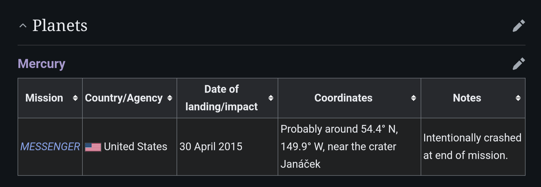Select the 30 April 2015 cell
The image size is (541, 187).
pos(227,147)
